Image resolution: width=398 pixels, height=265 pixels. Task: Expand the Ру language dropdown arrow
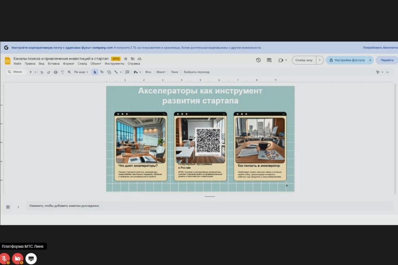[140, 72]
